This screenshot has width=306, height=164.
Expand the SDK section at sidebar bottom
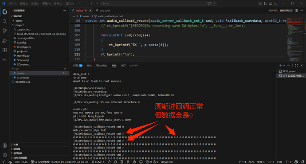(x=39, y=157)
